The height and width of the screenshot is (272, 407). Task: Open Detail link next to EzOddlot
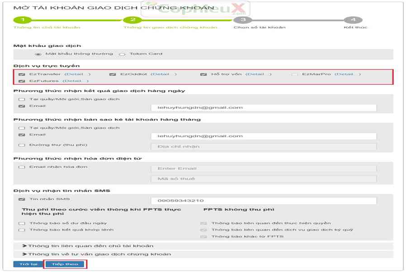tap(163, 74)
